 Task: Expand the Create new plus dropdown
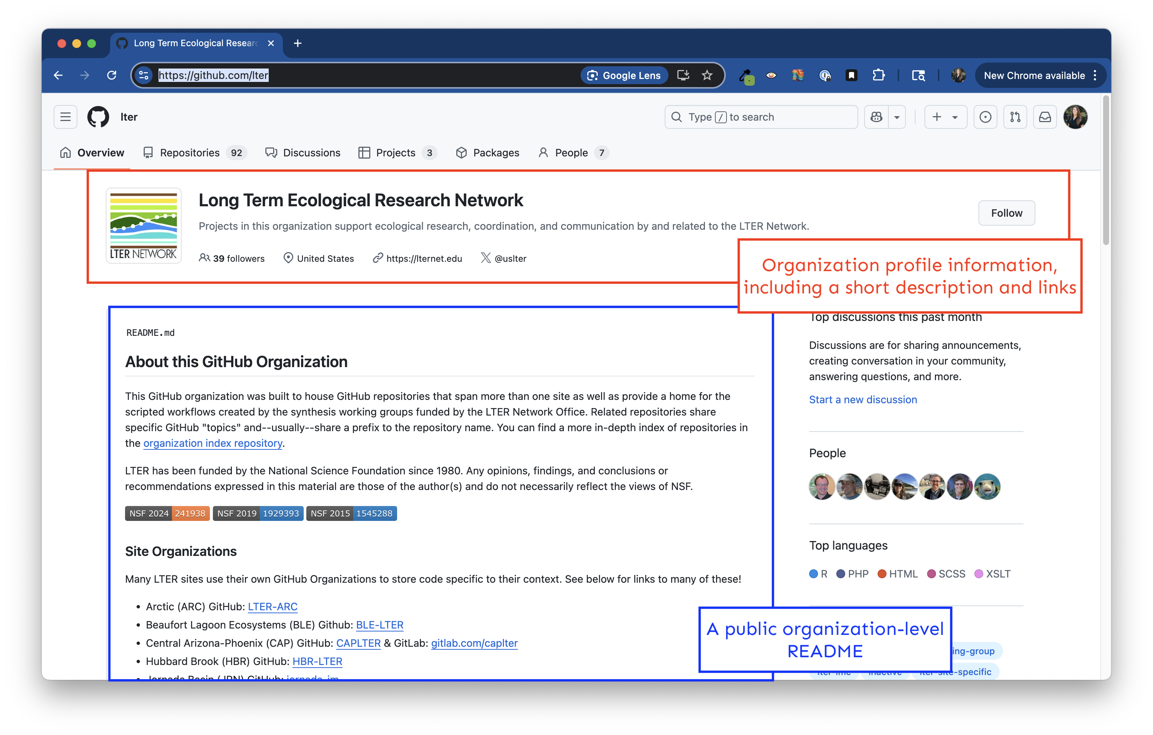(945, 117)
